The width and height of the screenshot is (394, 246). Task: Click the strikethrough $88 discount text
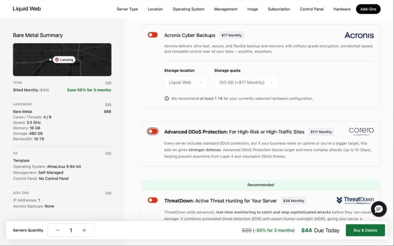click(246, 230)
